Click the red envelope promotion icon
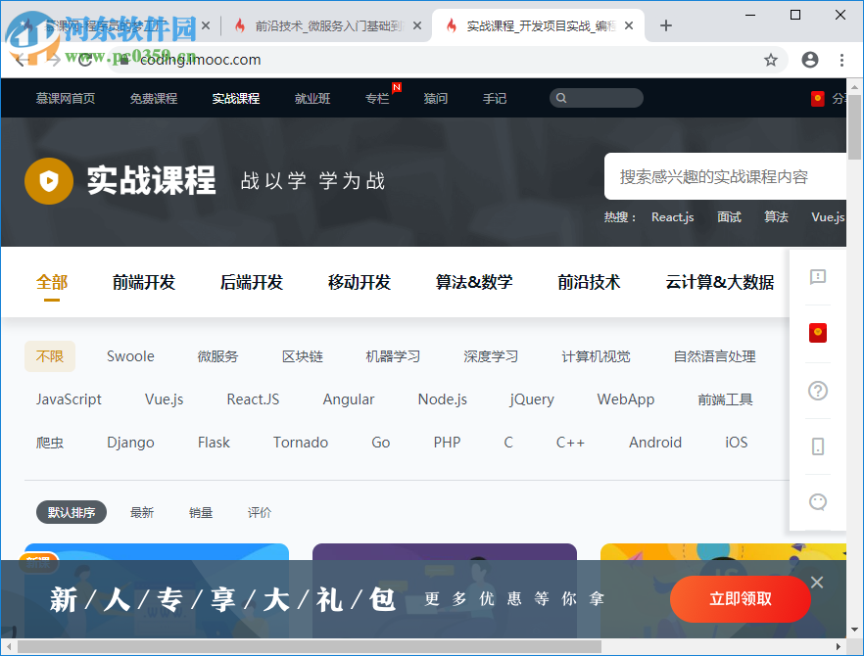This screenshot has height=656, width=864. pyautogui.click(x=817, y=333)
